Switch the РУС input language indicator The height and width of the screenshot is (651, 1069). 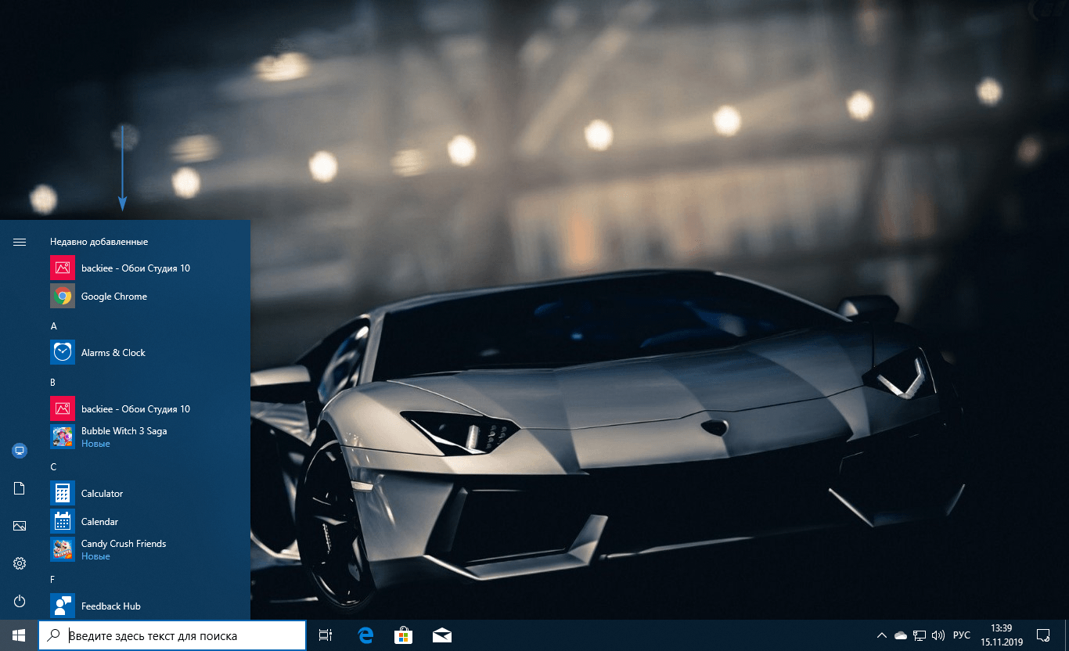coord(961,635)
